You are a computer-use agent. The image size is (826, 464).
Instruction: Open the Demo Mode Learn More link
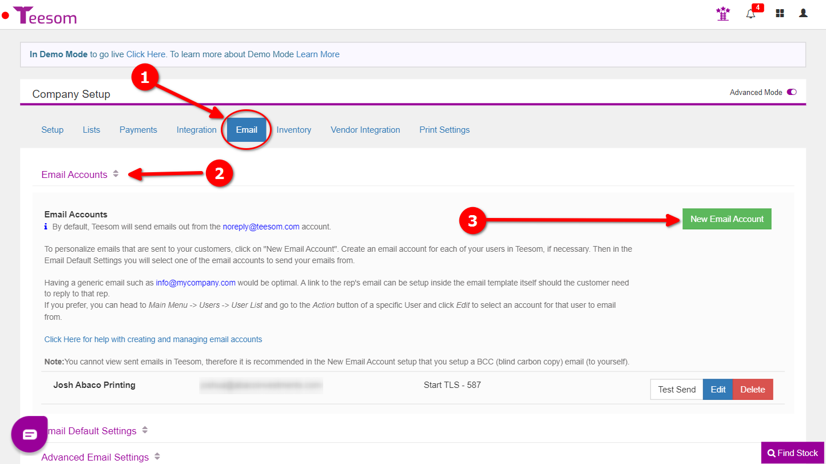click(x=318, y=54)
